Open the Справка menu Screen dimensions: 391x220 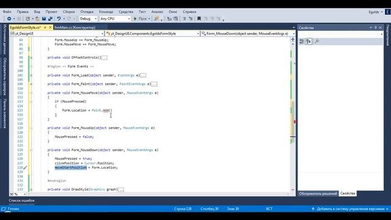tap(189, 12)
